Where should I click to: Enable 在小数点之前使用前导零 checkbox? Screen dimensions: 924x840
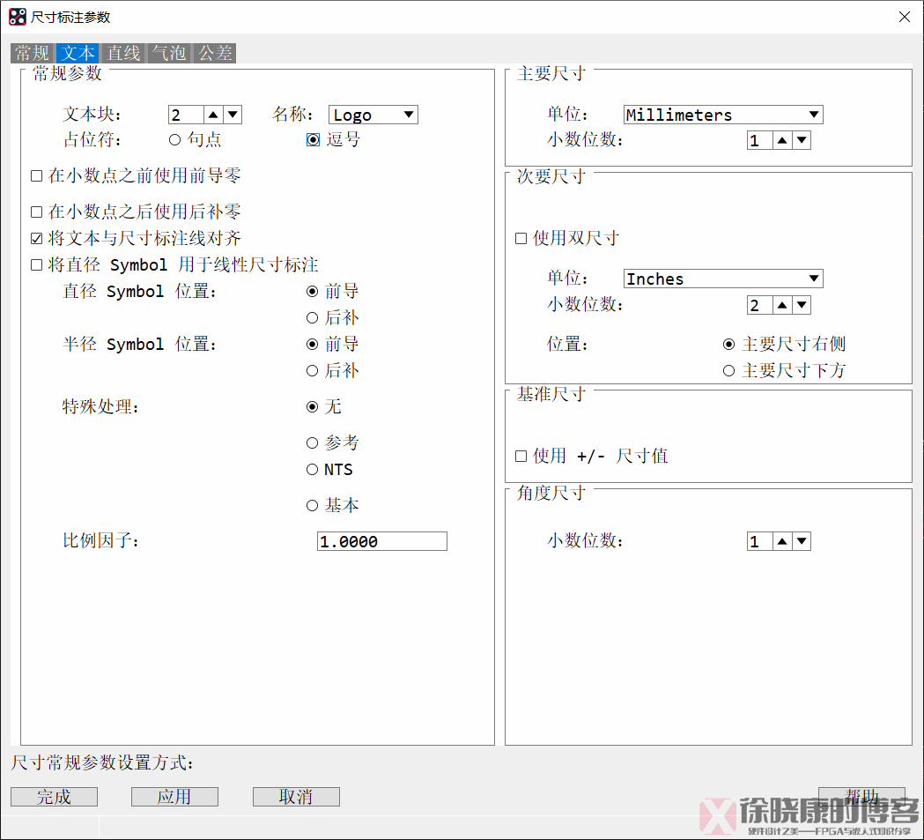[37, 176]
